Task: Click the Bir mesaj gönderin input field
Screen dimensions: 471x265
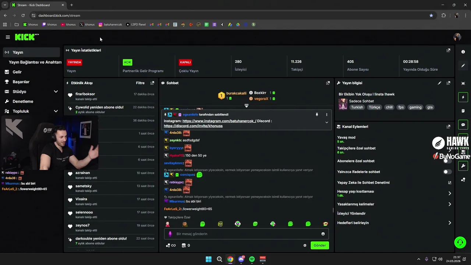Action: [247, 234]
